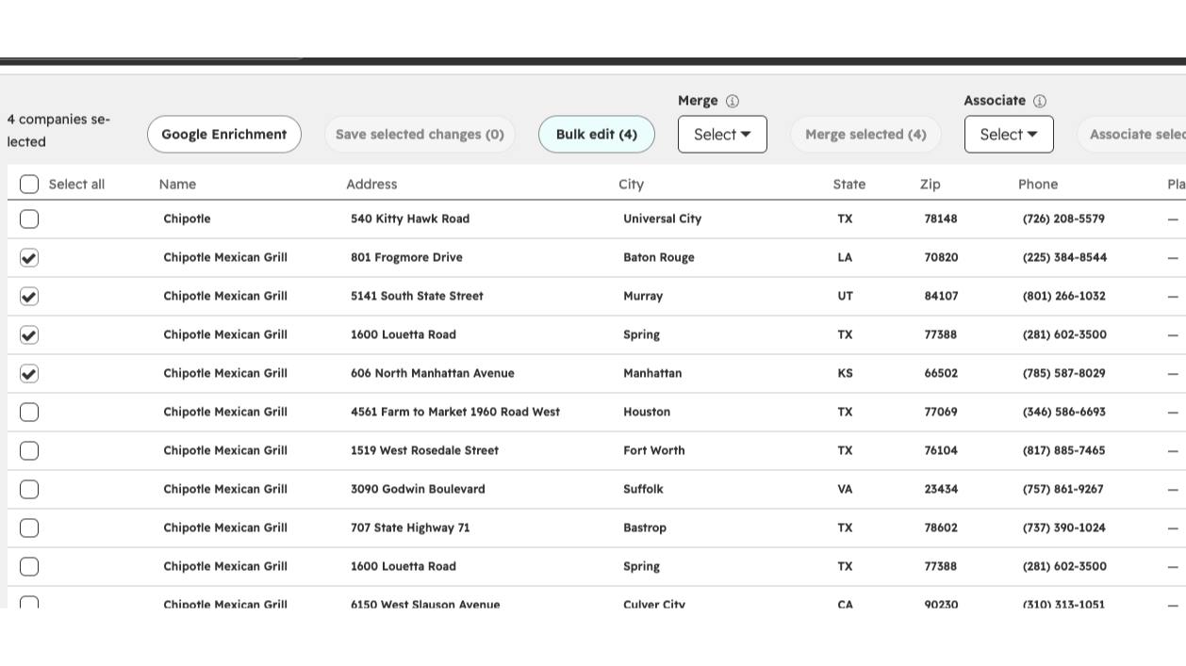Image resolution: width=1186 pixels, height=666 pixels.
Task: Check the row for 540 Kitty Hawk Road
Action: [x=29, y=219]
